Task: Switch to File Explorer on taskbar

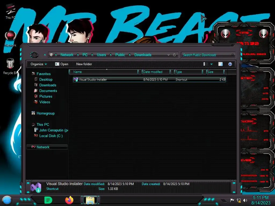Action: coord(90,200)
